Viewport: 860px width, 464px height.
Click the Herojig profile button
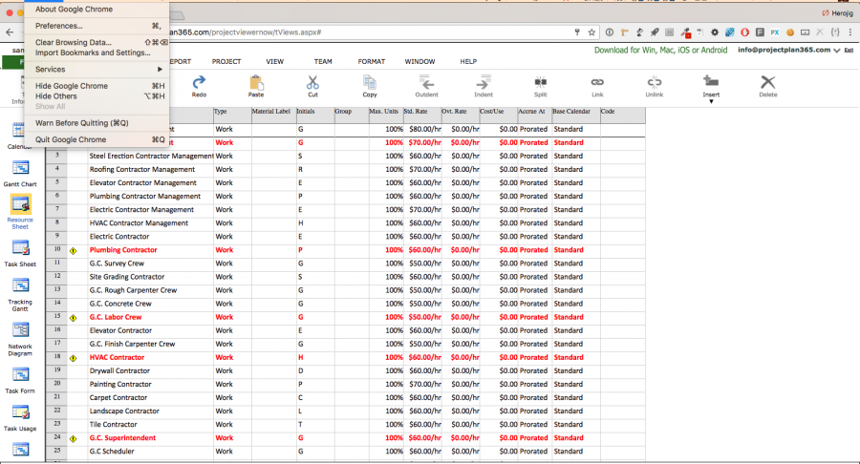tap(837, 13)
